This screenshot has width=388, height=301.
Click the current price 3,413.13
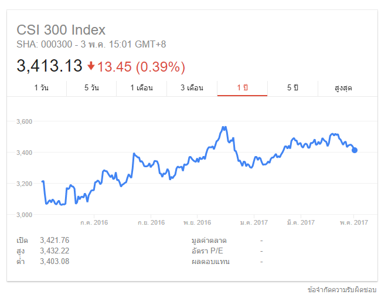(49, 66)
